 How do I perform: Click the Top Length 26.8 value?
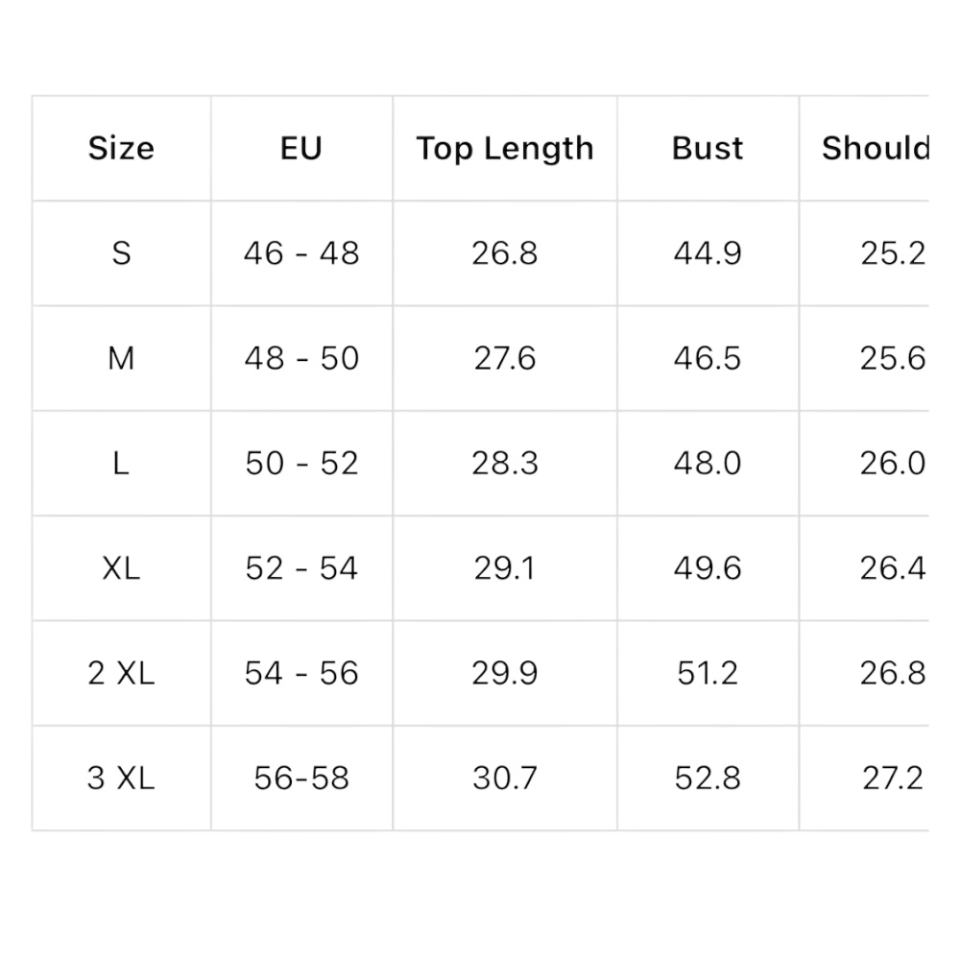point(505,253)
